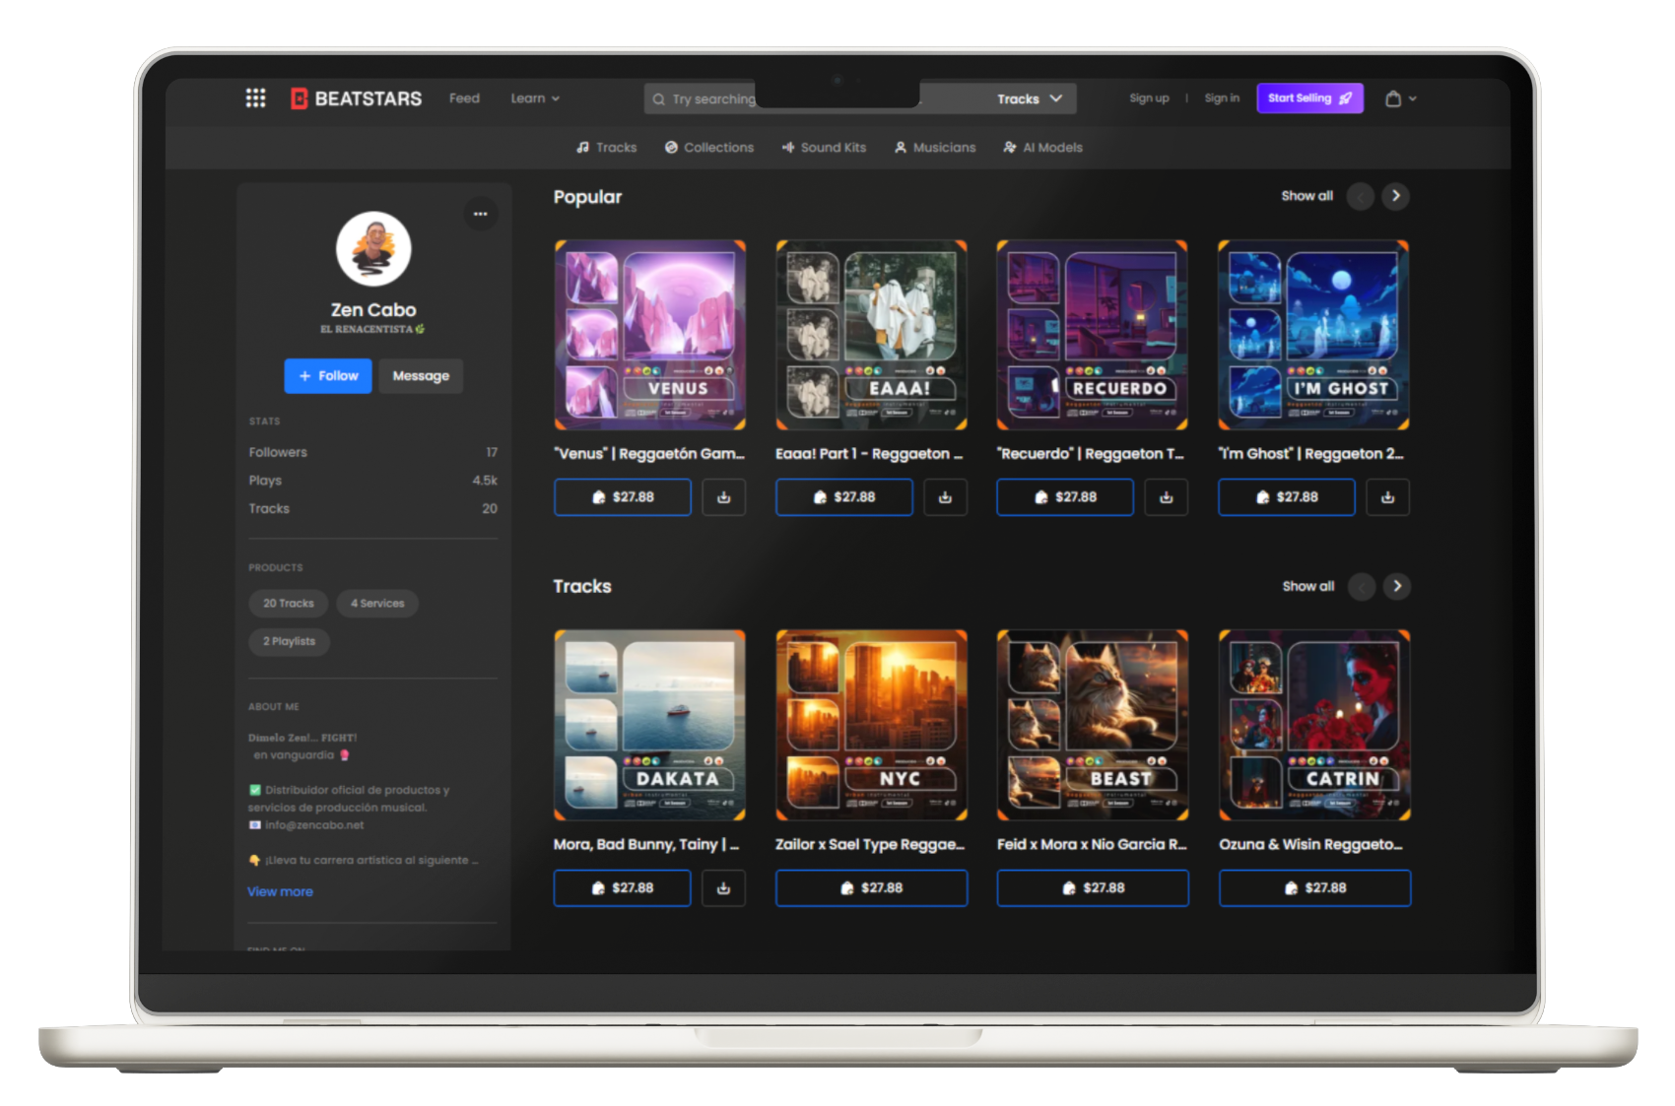Click Show all for Tracks section

(1307, 586)
